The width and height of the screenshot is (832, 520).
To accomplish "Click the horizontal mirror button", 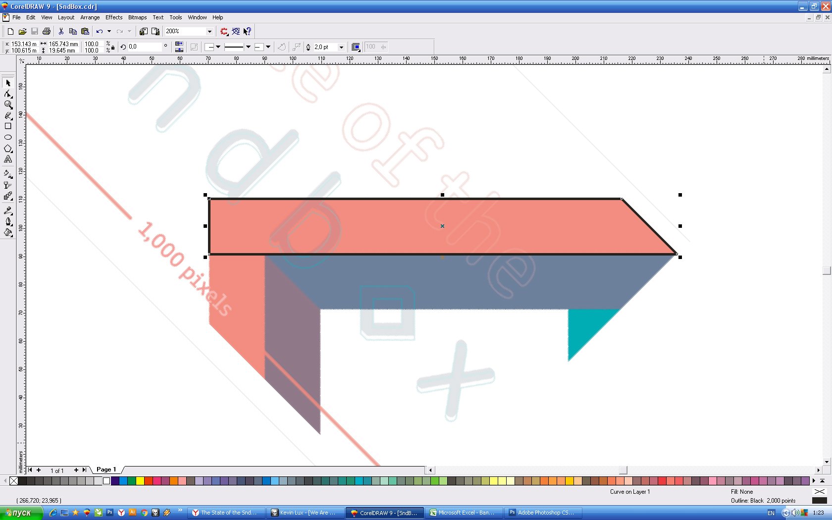I will 179,44.
